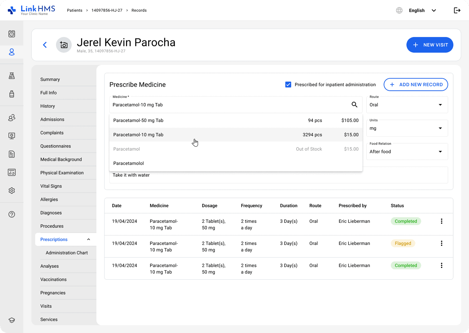This screenshot has width=469, height=333.
Task: Click the camera photo upload icon
Action: [x=64, y=45]
